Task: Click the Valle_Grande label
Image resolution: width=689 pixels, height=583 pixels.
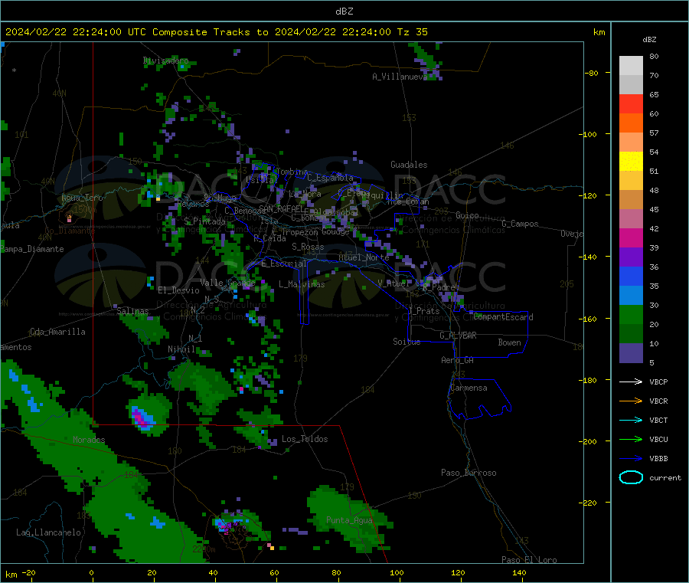Action: click(227, 282)
